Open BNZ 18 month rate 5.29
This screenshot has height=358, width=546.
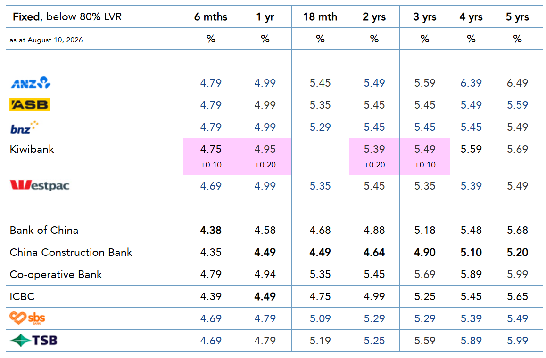[x=320, y=127]
